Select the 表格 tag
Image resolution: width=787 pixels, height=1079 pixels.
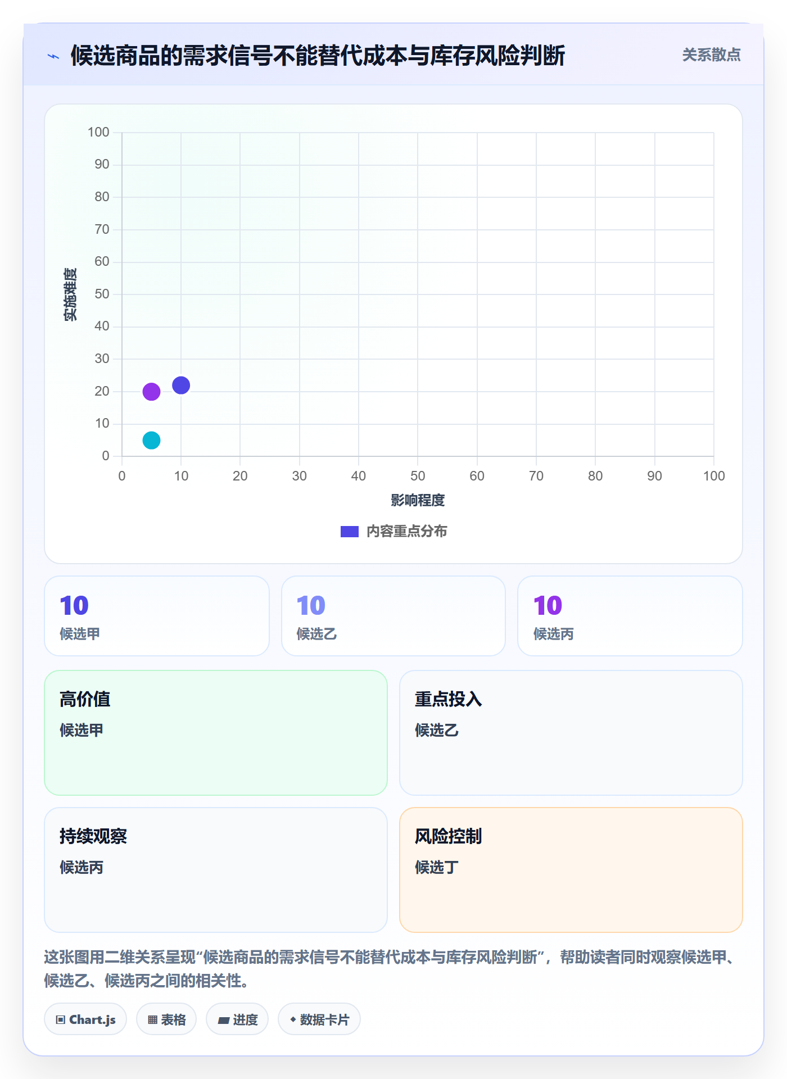point(166,1019)
